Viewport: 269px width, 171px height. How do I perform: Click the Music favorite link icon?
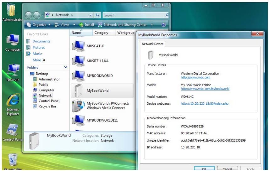(x=28, y=54)
